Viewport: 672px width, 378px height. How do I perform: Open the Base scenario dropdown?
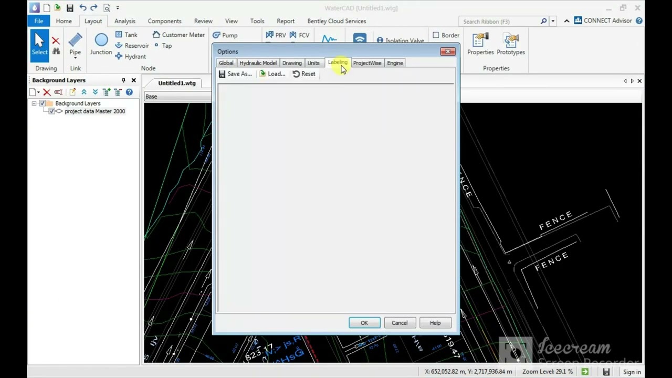point(177,97)
